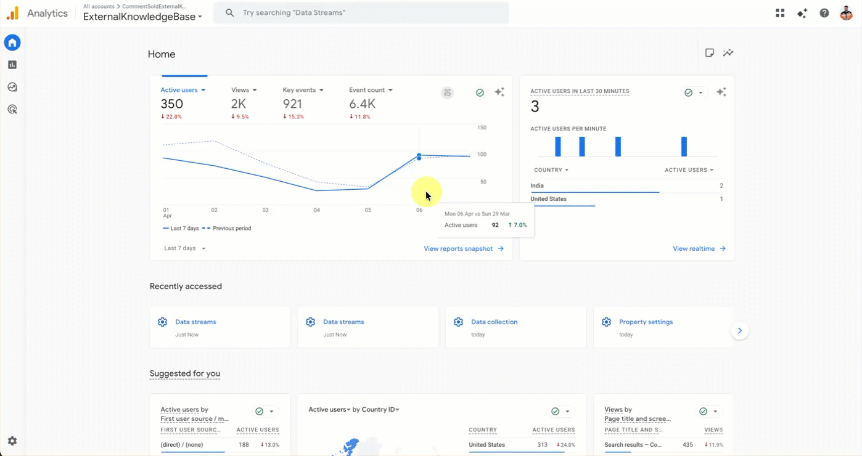Open Reports from left sidebar
862x456 pixels.
(x=12, y=65)
